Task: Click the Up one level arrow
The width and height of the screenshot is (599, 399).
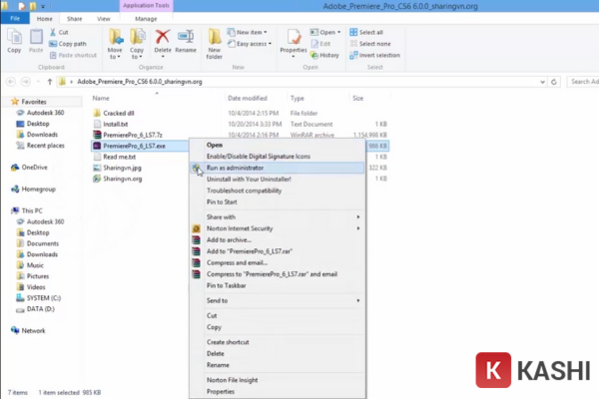Action: point(50,82)
